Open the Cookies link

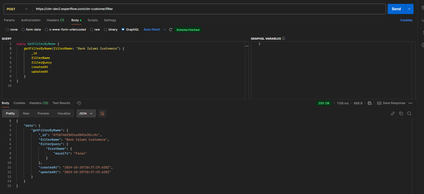pyautogui.click(x=406, y=20)
